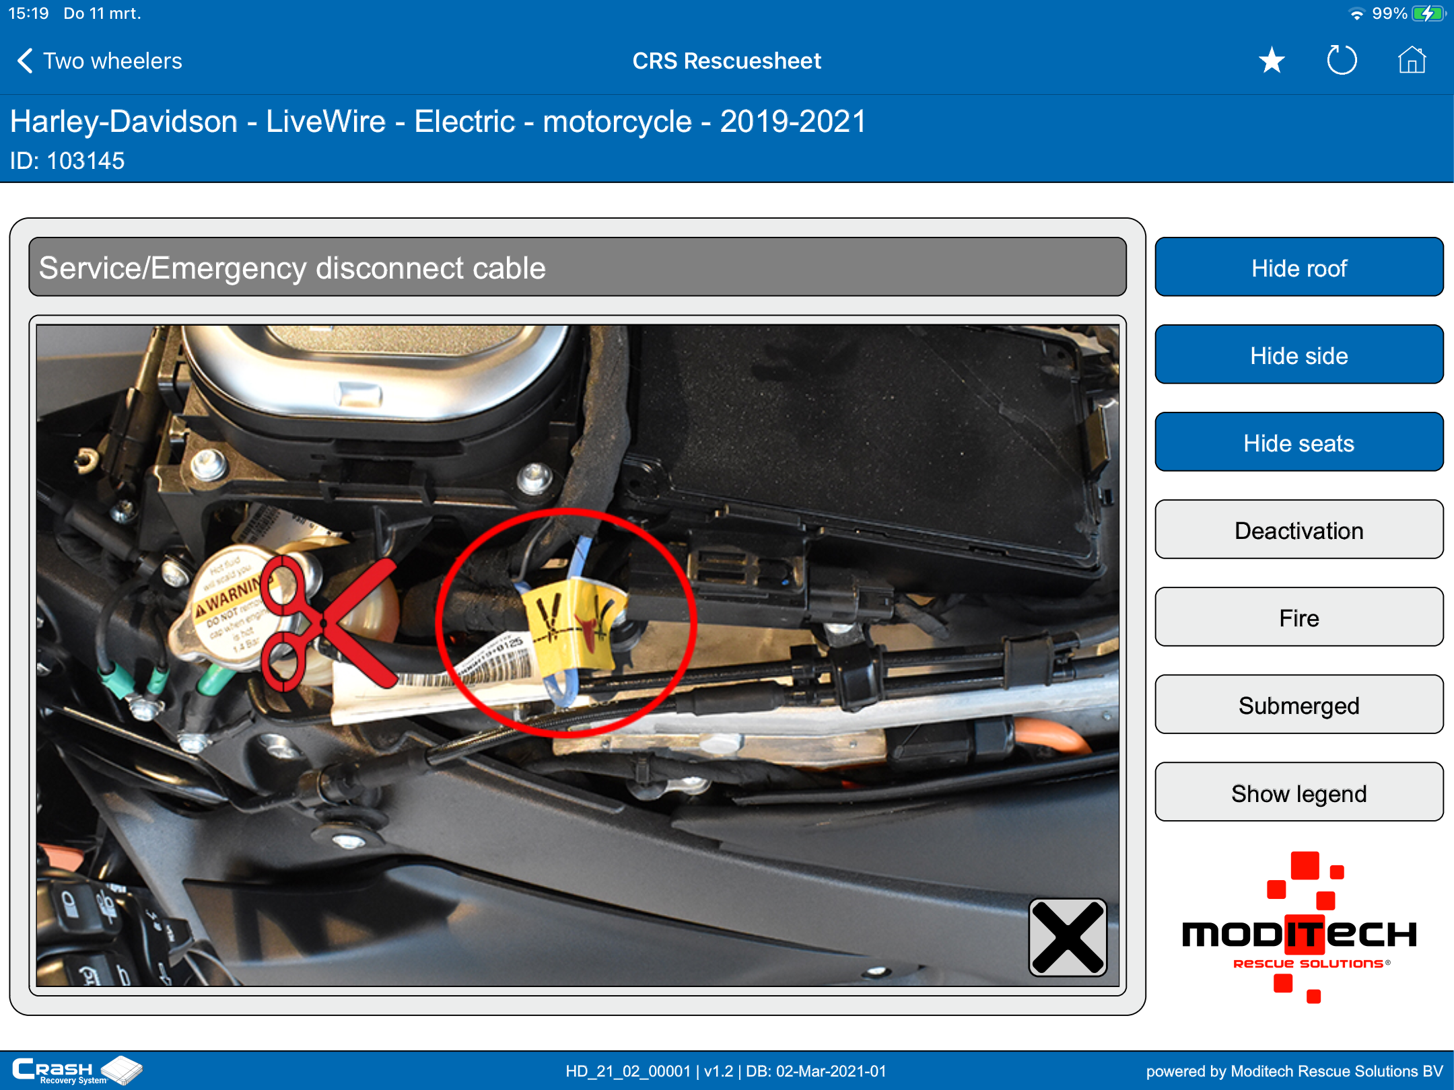Tap the battery status indicator
Viewport: 1454px width, 1090px height.
click(1410, 13)
